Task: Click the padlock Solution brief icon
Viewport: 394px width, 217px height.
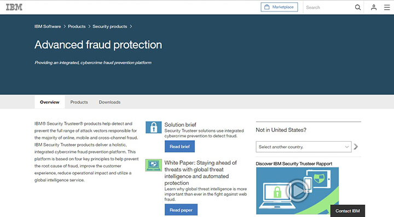Action: [154, 127]
